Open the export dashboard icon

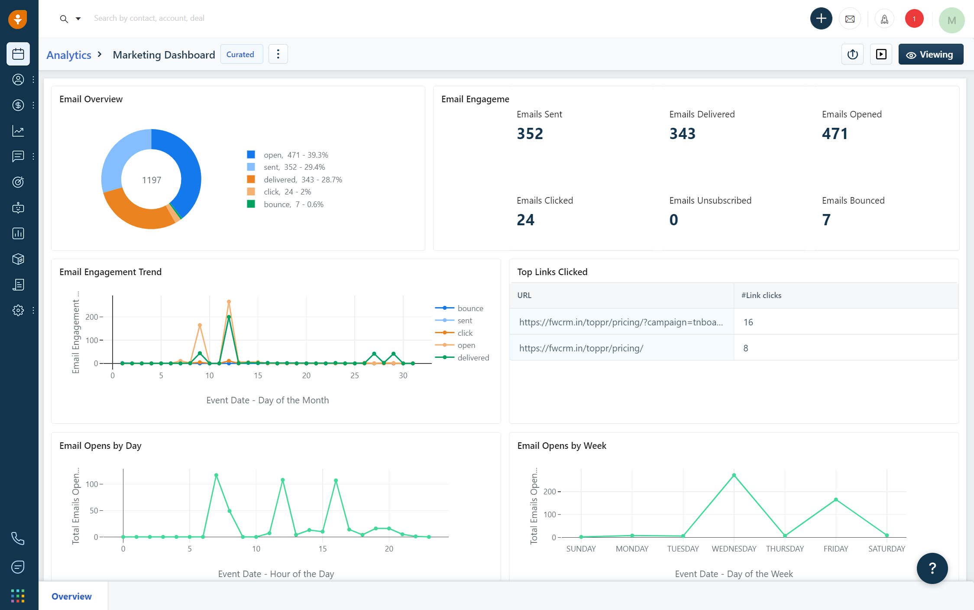852,54
